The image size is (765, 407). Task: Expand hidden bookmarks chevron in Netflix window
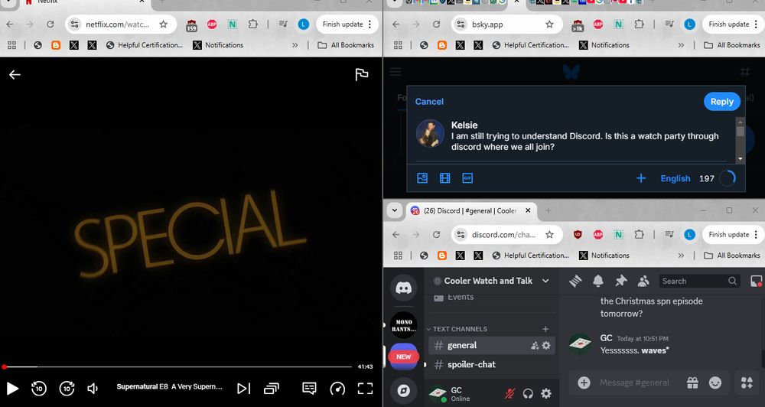pos(295,45)
